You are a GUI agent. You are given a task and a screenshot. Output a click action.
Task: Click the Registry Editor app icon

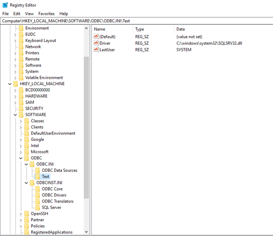[5, 5]
